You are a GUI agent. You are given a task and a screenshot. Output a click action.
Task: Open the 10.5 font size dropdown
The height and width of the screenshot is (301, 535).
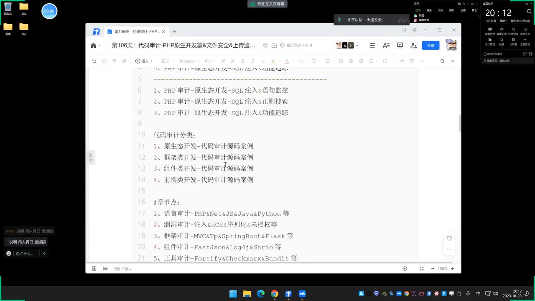pyautogui.click(x=210, y=61)
